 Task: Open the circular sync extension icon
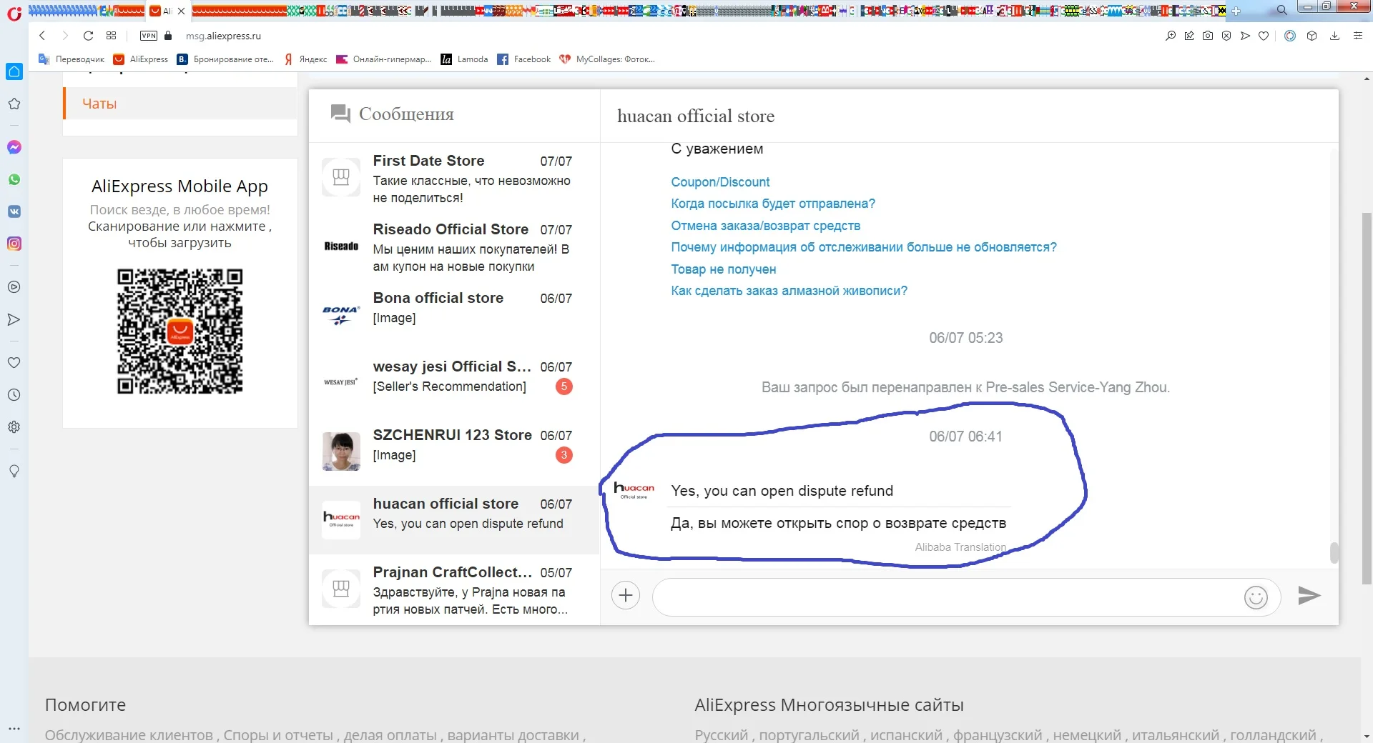1290,36
